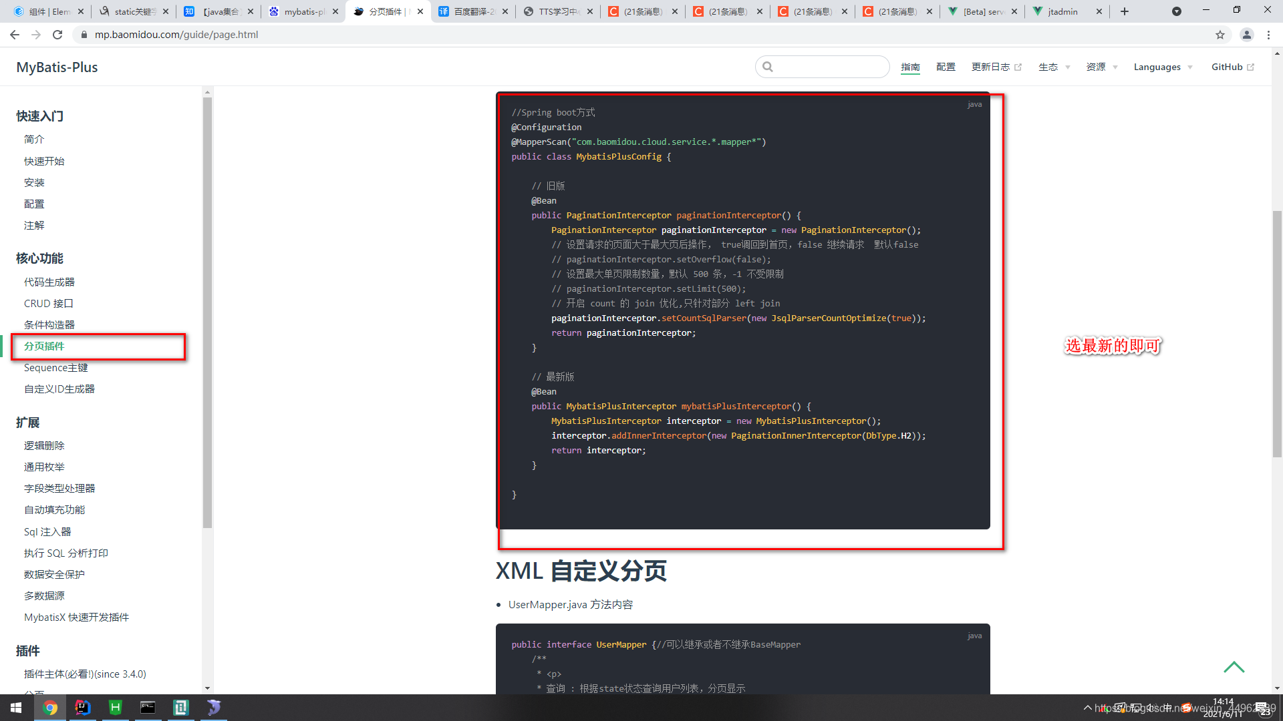This screenshot has width=1283, height=721.
Task: Bookmark this page with the star icon
Action: 1220,35
